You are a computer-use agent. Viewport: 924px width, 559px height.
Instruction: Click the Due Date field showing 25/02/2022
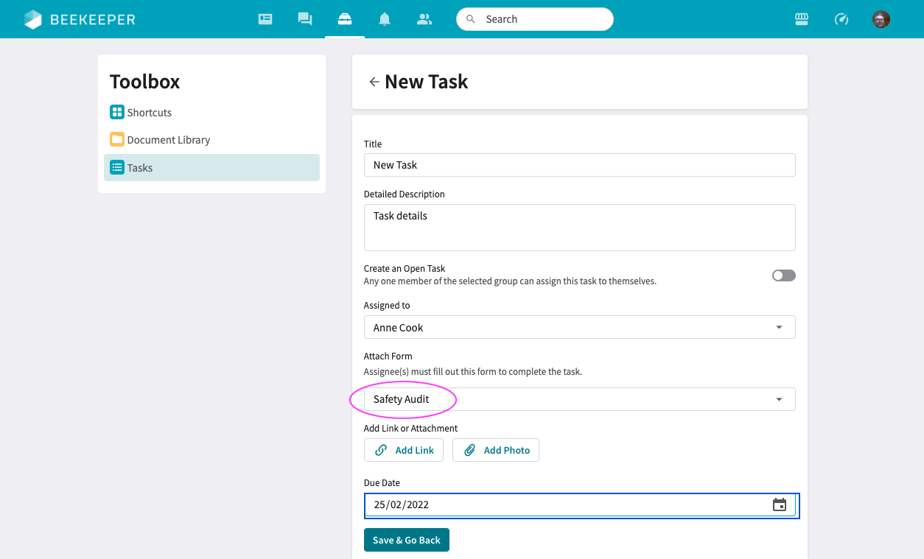tap(580, 504)
